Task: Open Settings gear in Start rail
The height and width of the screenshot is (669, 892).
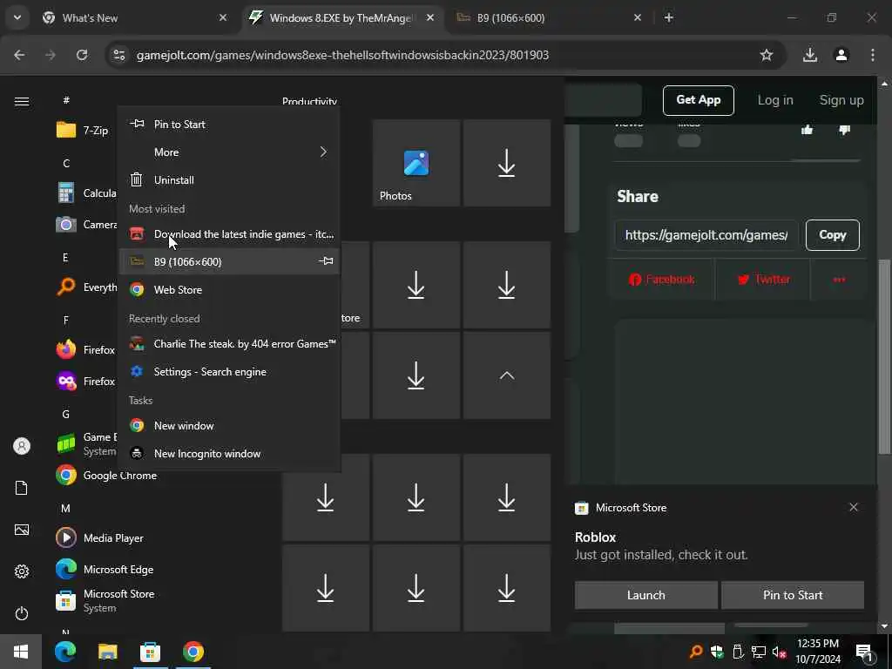Action: (x=22, y=571)
